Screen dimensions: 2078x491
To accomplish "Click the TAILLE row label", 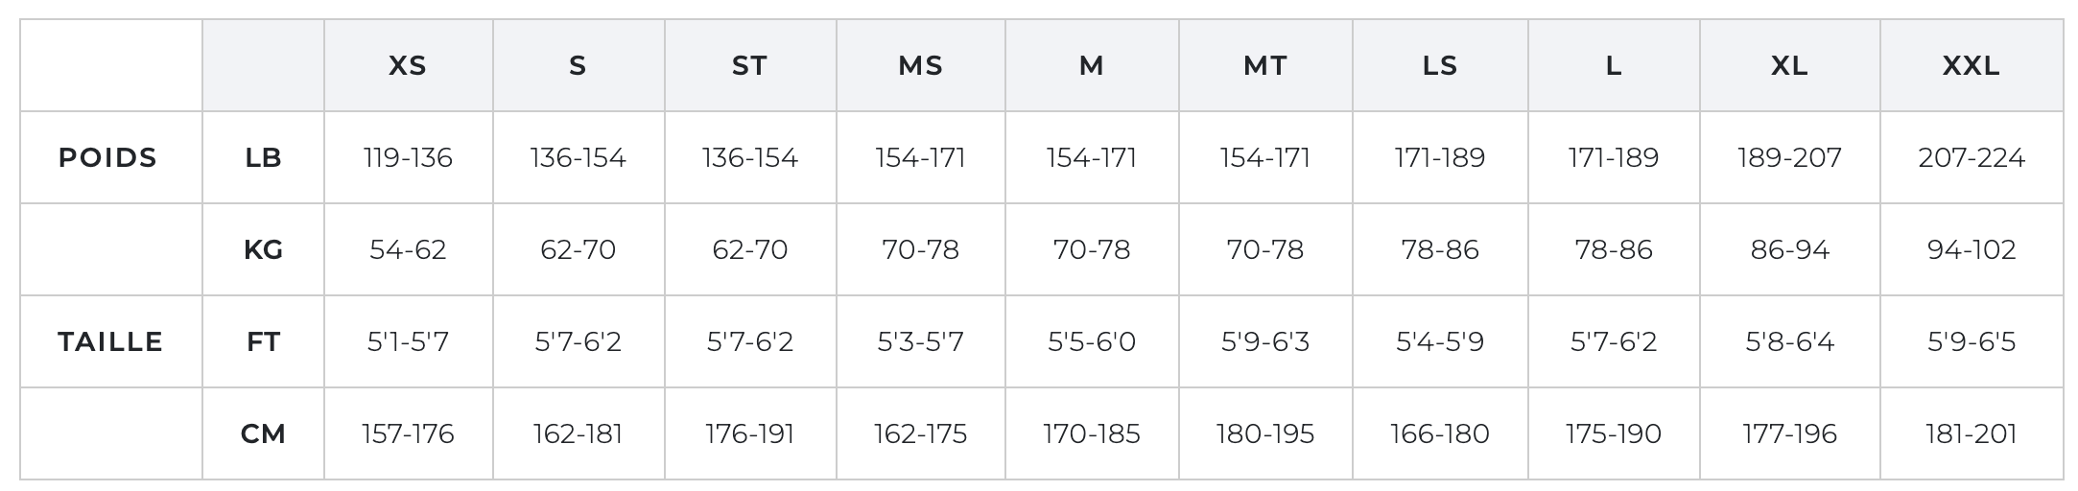I will pyautogui.click(x=110, y=341).
